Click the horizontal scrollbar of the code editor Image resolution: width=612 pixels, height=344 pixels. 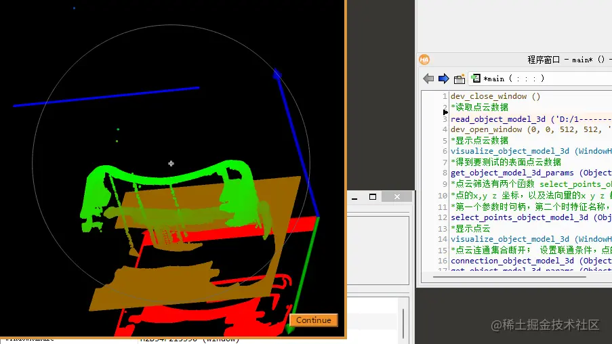click(x=510, y=277)
